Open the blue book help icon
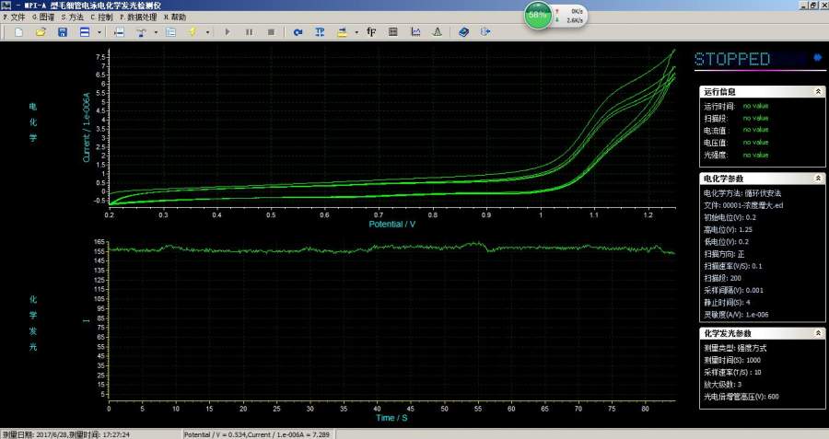The image size is (829, 439). click(x=463, y=32)
